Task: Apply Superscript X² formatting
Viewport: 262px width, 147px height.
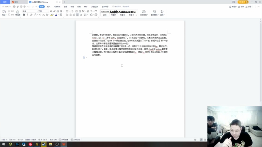Action: [x=40, y=15]
